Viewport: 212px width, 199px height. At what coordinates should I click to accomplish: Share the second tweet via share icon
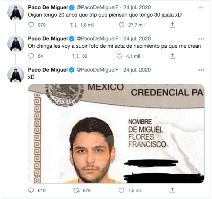click(x=172, y=56)
